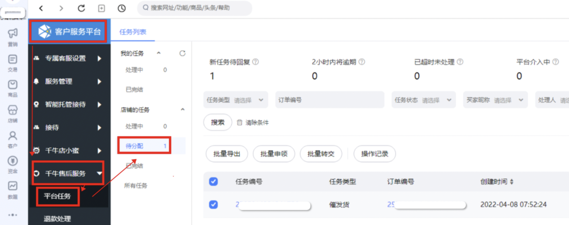The width and height of the screenshot is (569, 225).
Task: Open 任务状态 dropdown
Action: click(423, 100)
